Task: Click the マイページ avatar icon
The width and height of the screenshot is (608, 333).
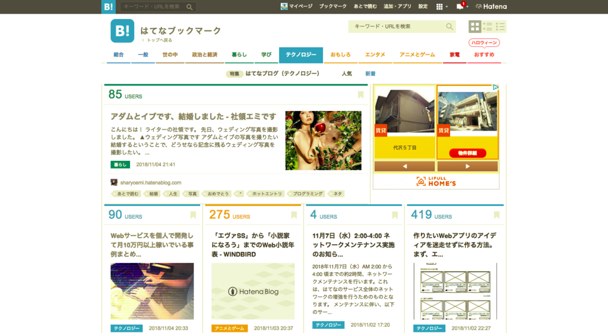Action: coord(284,6)
